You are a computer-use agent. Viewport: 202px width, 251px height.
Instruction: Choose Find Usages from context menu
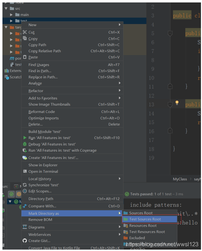pyautogui.click(x=72, y=65)
